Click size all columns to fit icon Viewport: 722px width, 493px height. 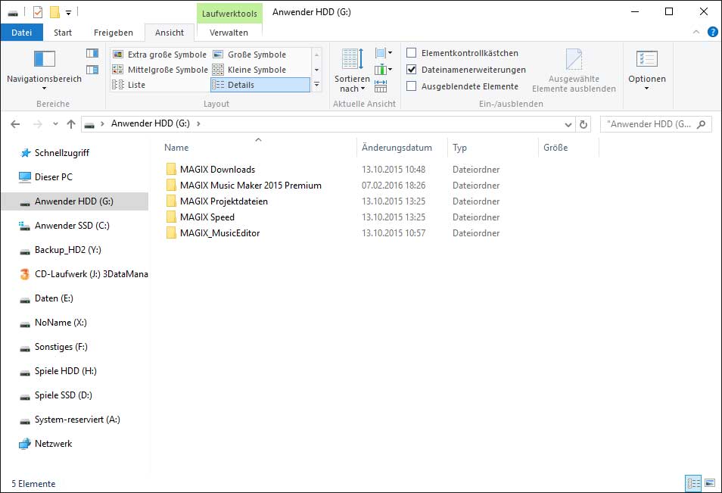point(381,86)
